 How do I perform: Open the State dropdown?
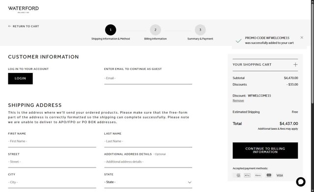pyautogui.click(x=148, y=182)
